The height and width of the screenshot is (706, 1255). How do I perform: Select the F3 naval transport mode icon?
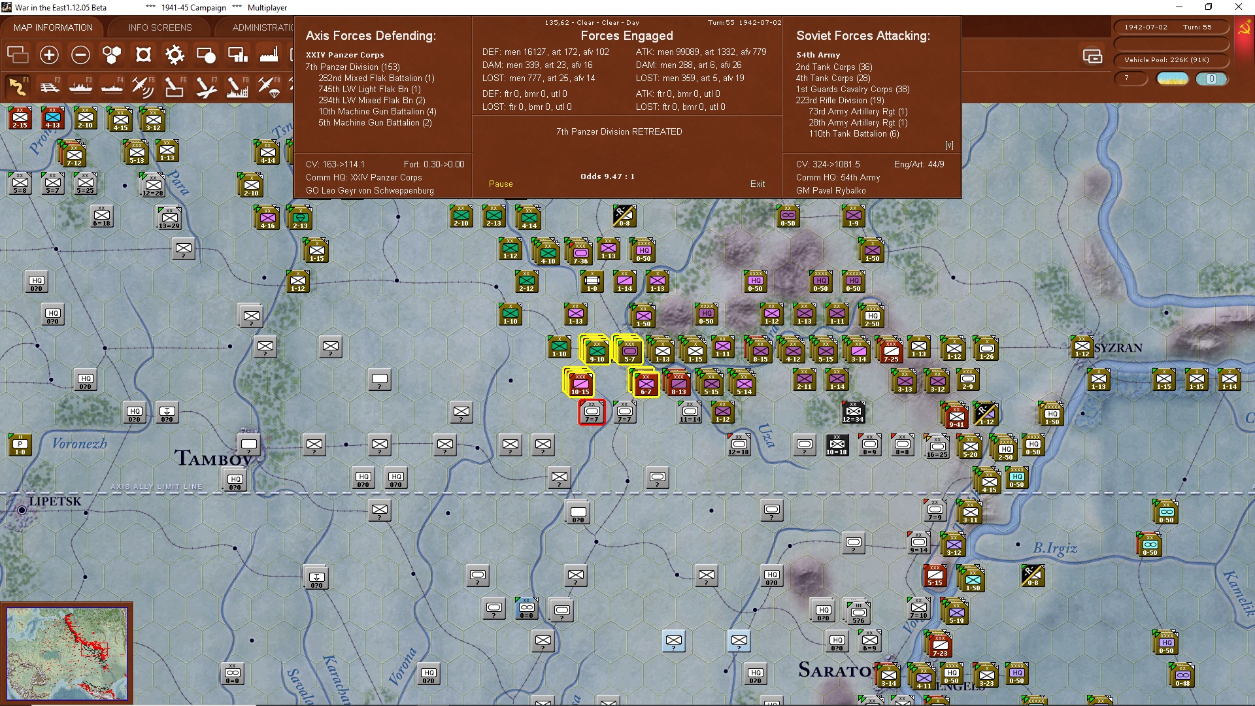[80, 86]
